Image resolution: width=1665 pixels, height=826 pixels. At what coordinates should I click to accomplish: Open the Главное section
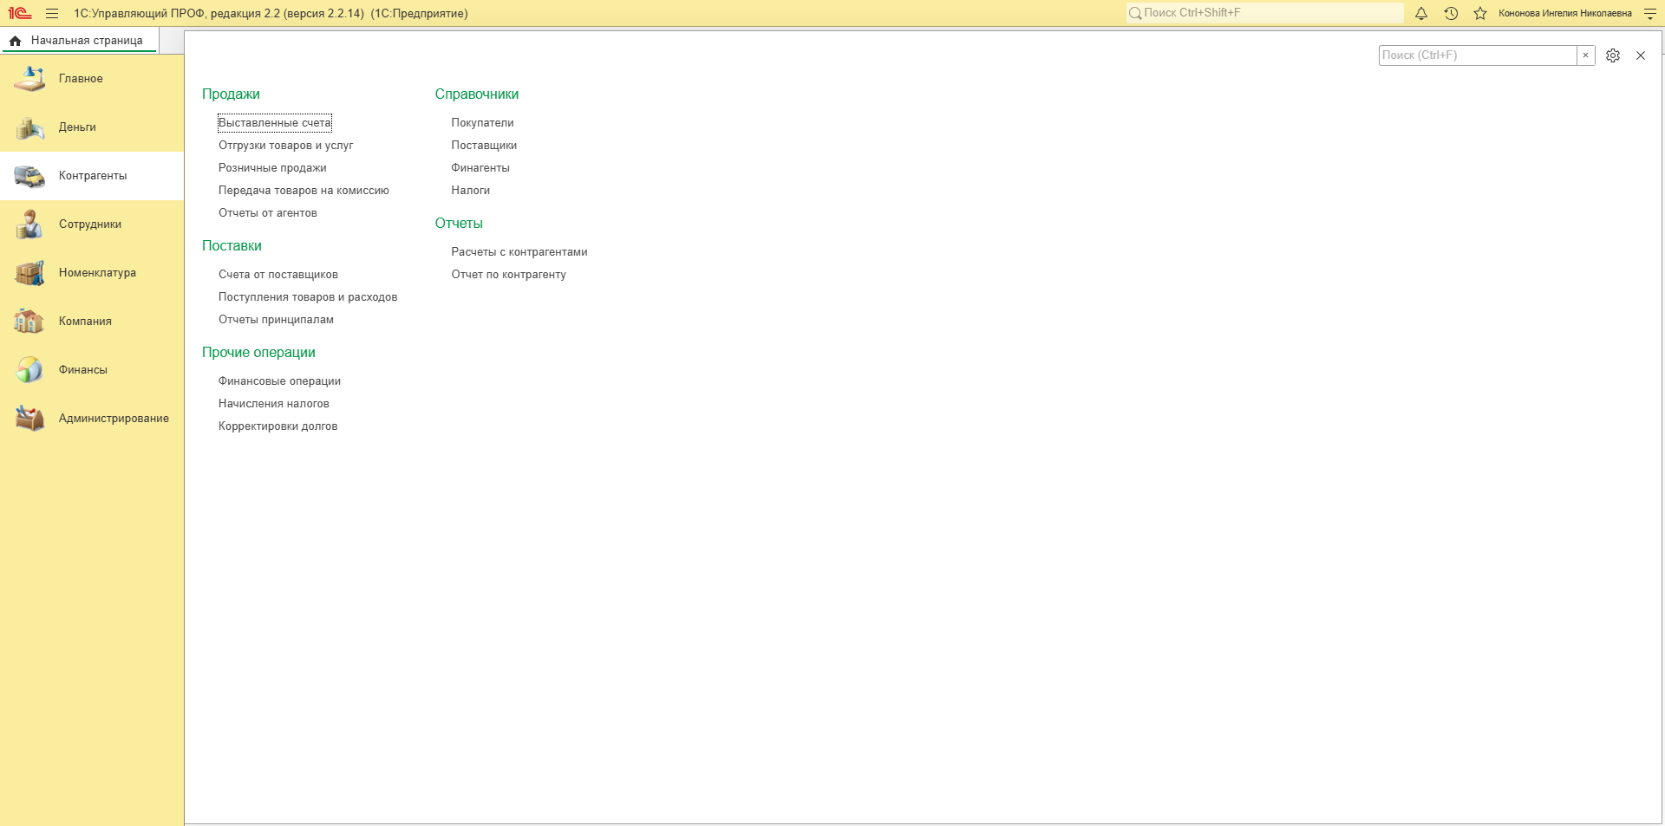point(92,79)
